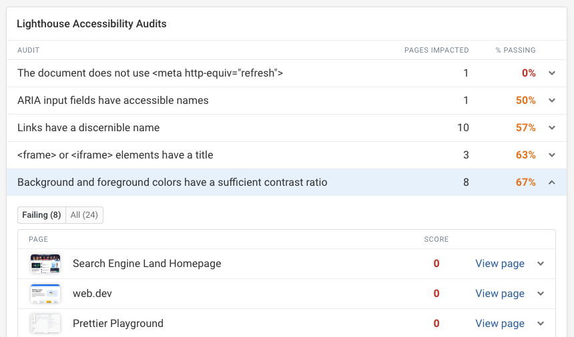The image size is (574, 337).
Task: Open View page link for web.dev
Action: 500,294
